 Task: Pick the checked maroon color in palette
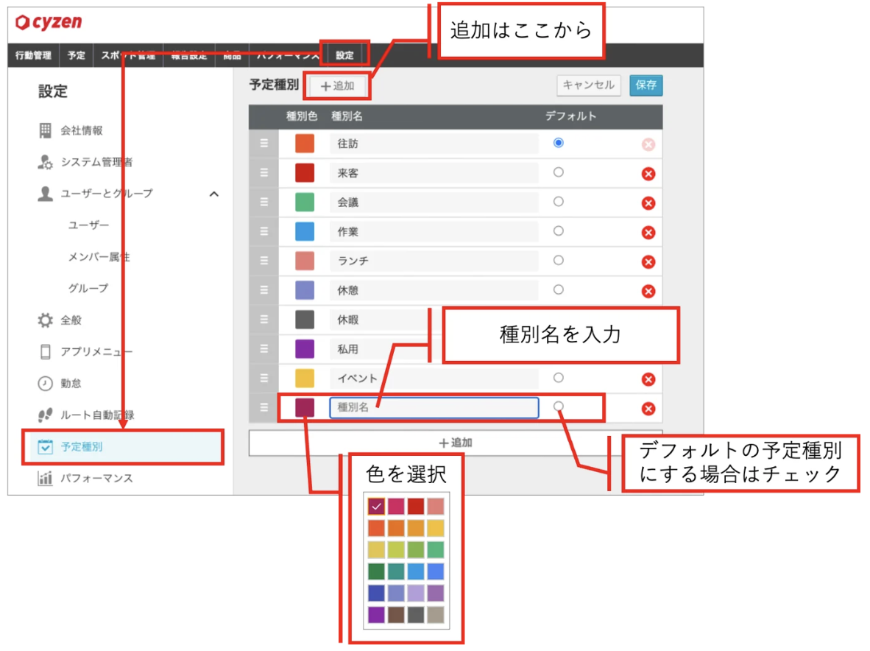point(376,506)
